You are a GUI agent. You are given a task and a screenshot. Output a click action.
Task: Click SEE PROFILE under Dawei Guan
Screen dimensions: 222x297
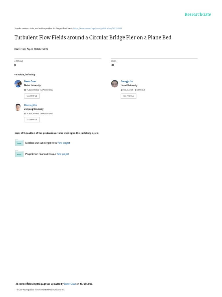(x=32, y=96)
